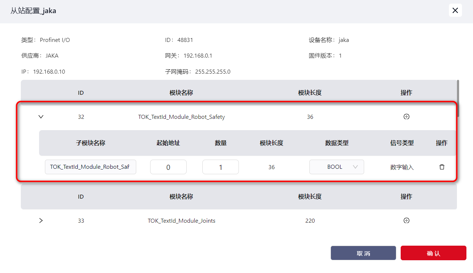Delete the submodule with trash icon
Viewport: 473px width, 273px height.
click(442, 167)
